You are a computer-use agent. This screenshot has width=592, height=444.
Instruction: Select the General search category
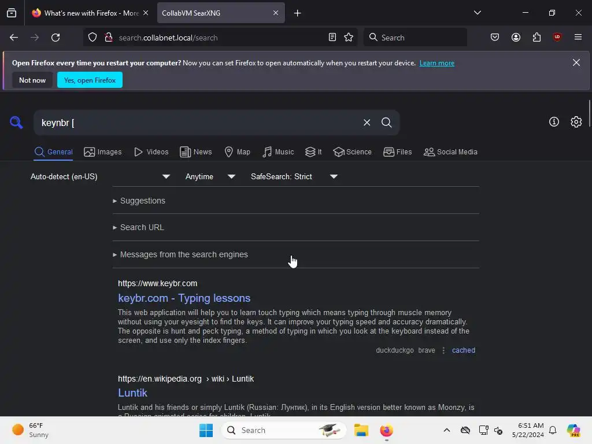tap(53, 152)
